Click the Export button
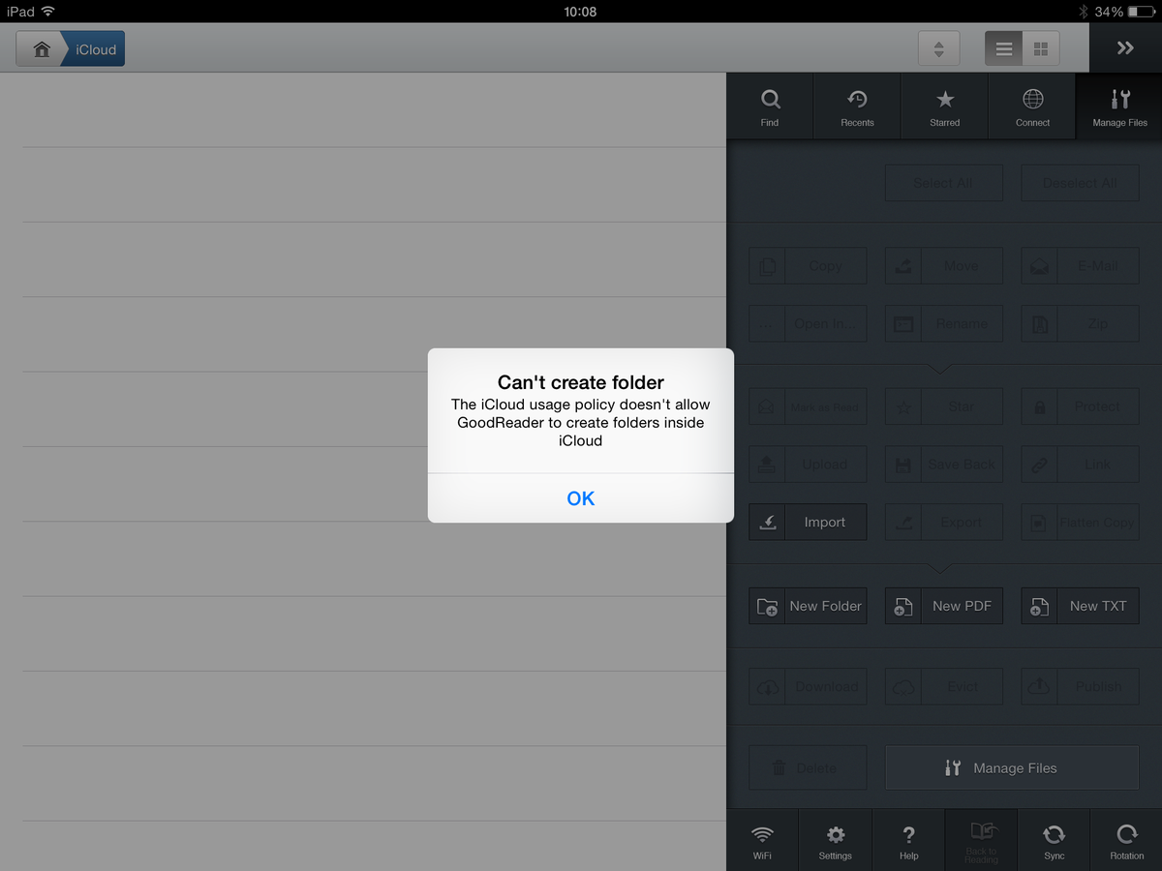Viewport: 1162px width, 871px height. coord(944,522)
